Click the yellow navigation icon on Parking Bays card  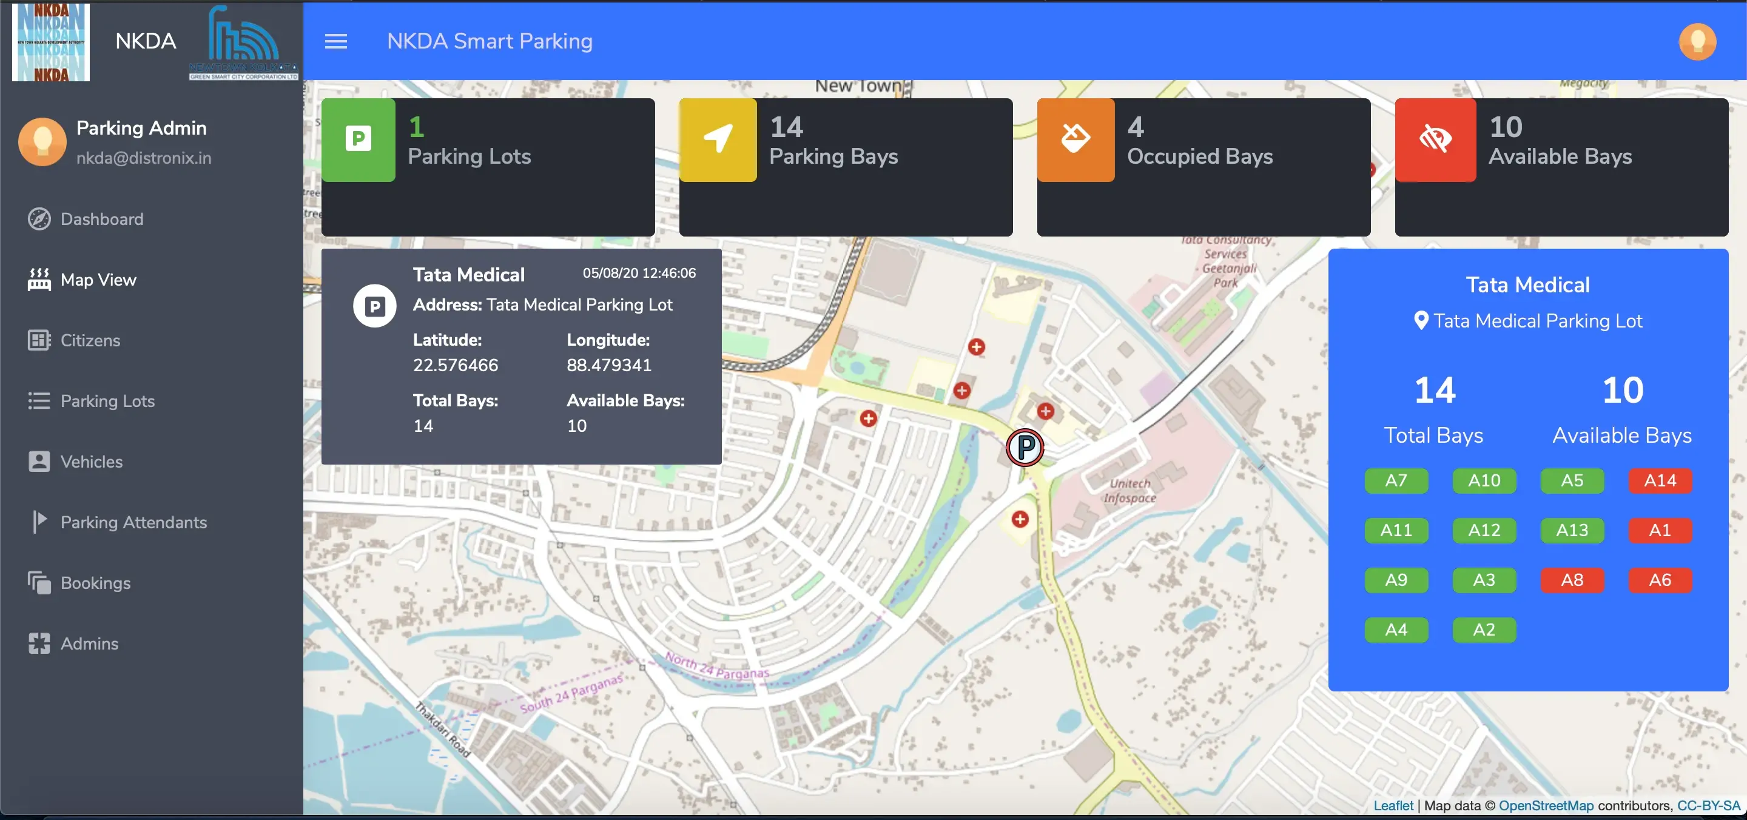(x=718, y=139)
